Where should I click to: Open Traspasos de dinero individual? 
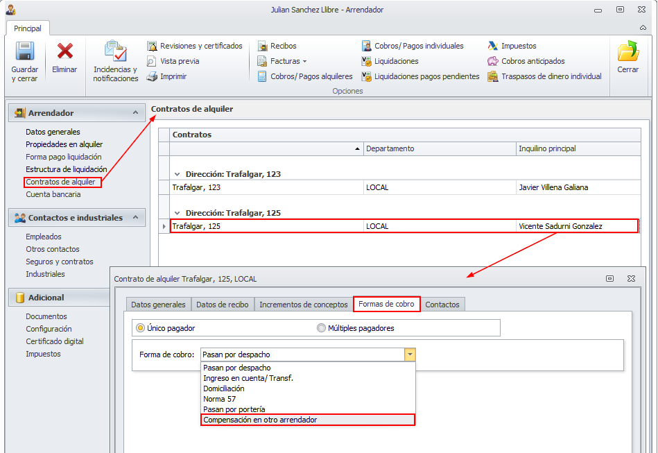pos(545,76)
